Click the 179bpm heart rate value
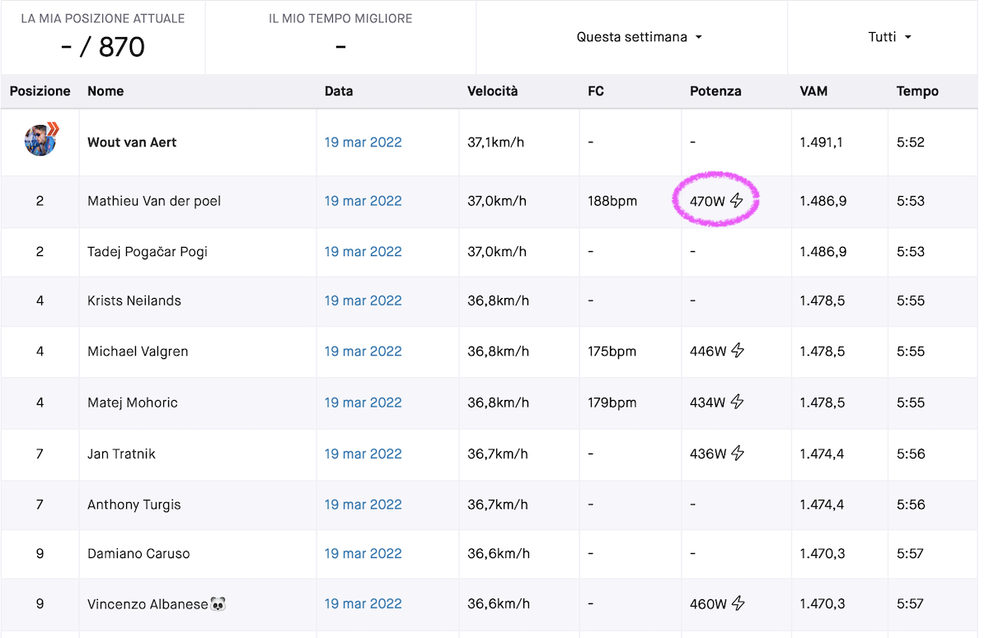 (x=612, y=403)
